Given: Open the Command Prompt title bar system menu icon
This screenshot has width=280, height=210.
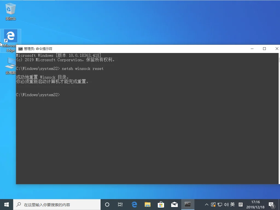Looking at the screenshot, I should 20,49.
